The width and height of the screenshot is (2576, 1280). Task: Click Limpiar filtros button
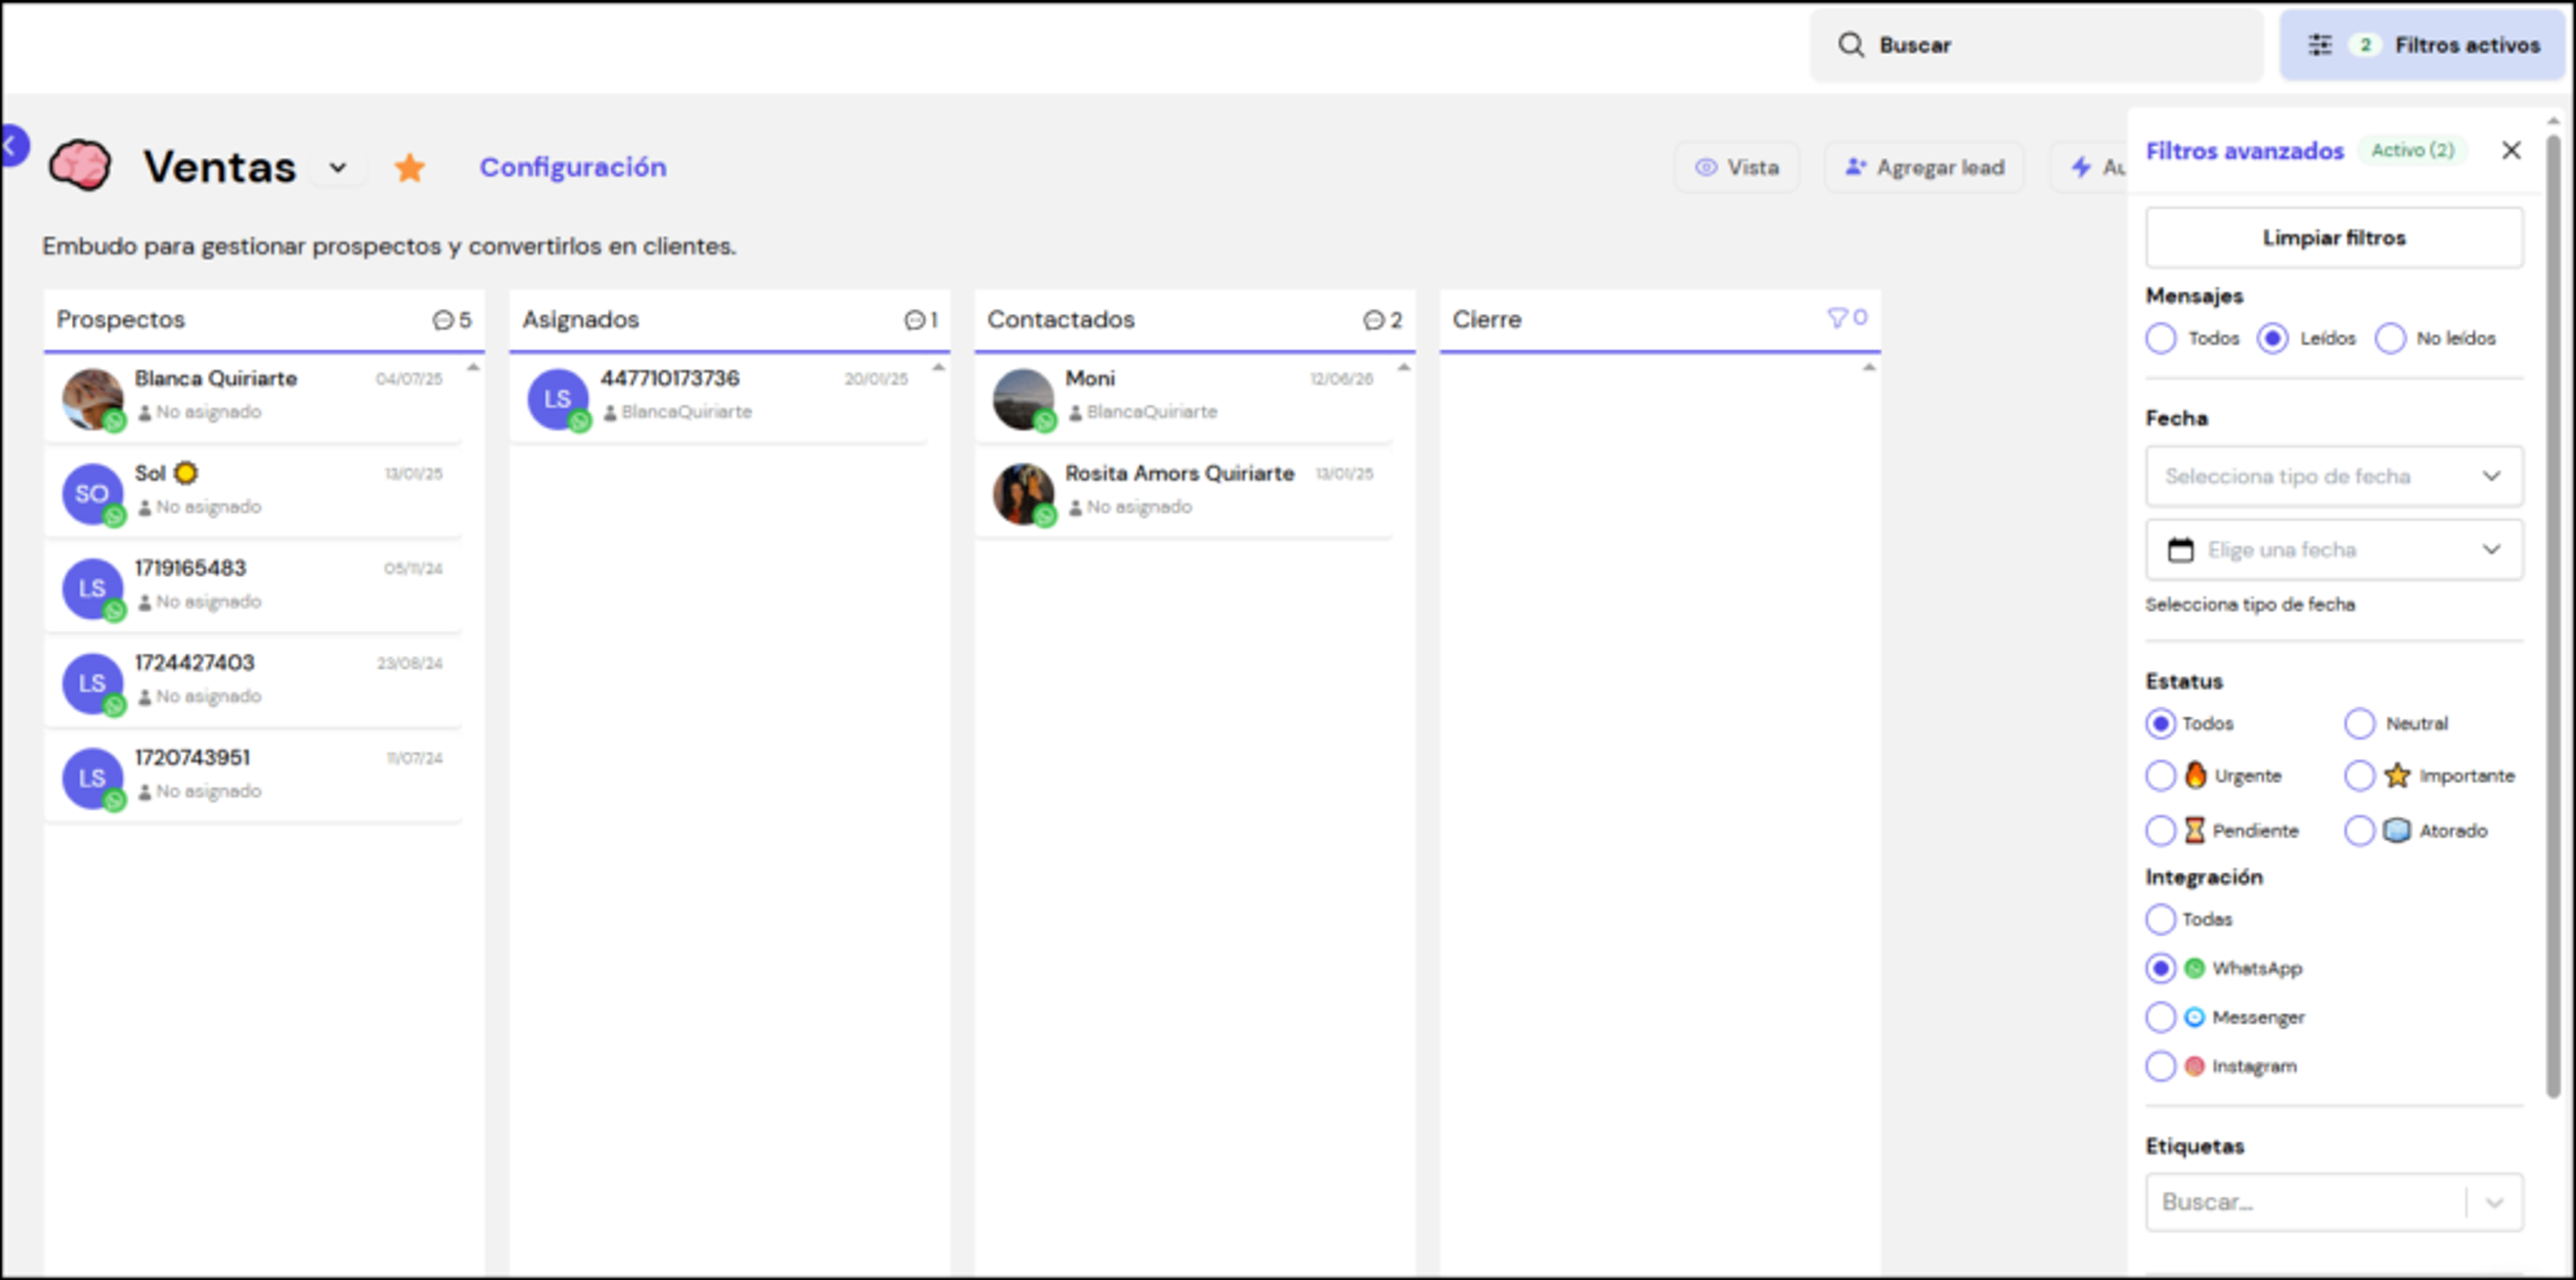(2334, 238)
